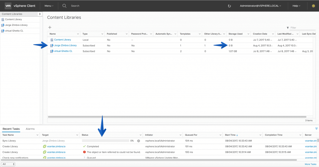Open Creation Date column dropdown arrow
319x167 pixels.
(x=273, y=34)
